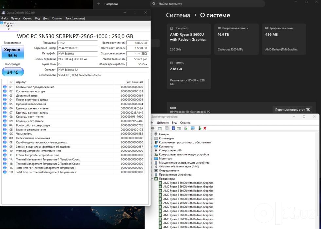This screenshot has width=321, height=229.
Task: Open the Вид menu in Device Manager
Action: click(x=174, y=123)
